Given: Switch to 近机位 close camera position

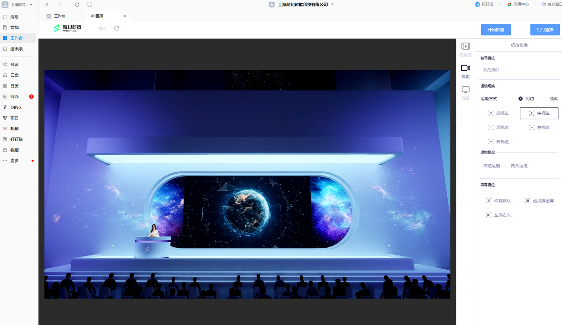Looking at the screenshot, I should pyautogui.click(x=499, y=113).
